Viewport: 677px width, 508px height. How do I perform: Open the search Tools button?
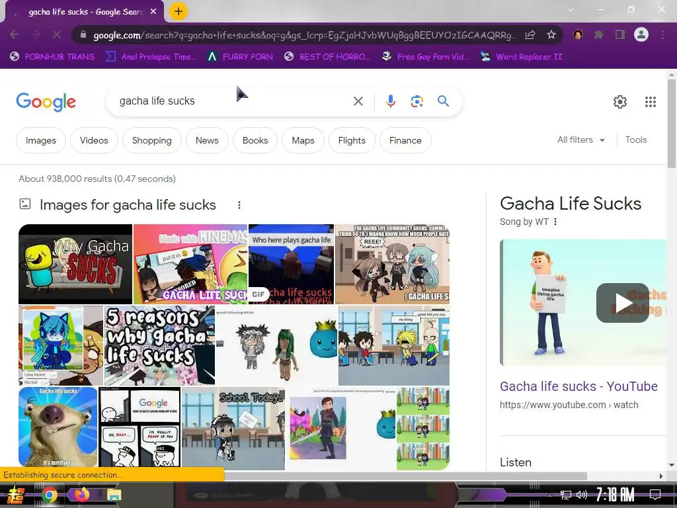tap(636, 140)
